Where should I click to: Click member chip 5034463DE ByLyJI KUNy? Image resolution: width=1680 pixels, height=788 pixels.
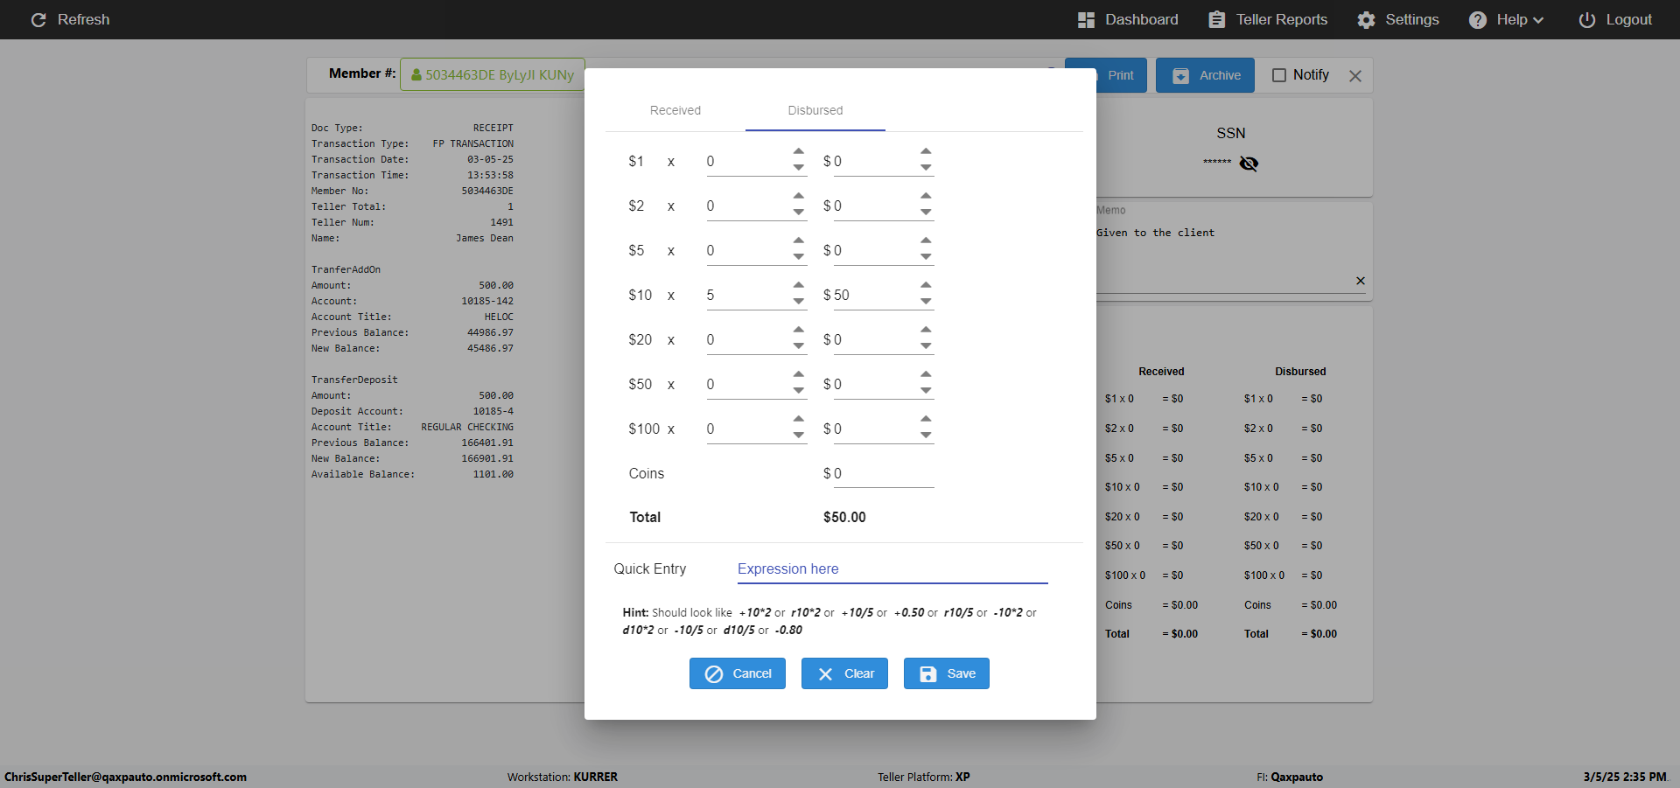(493, 75)
